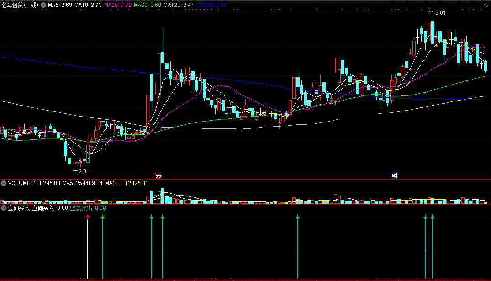Click the blue 财 marker below the chart

pos(395,176)
